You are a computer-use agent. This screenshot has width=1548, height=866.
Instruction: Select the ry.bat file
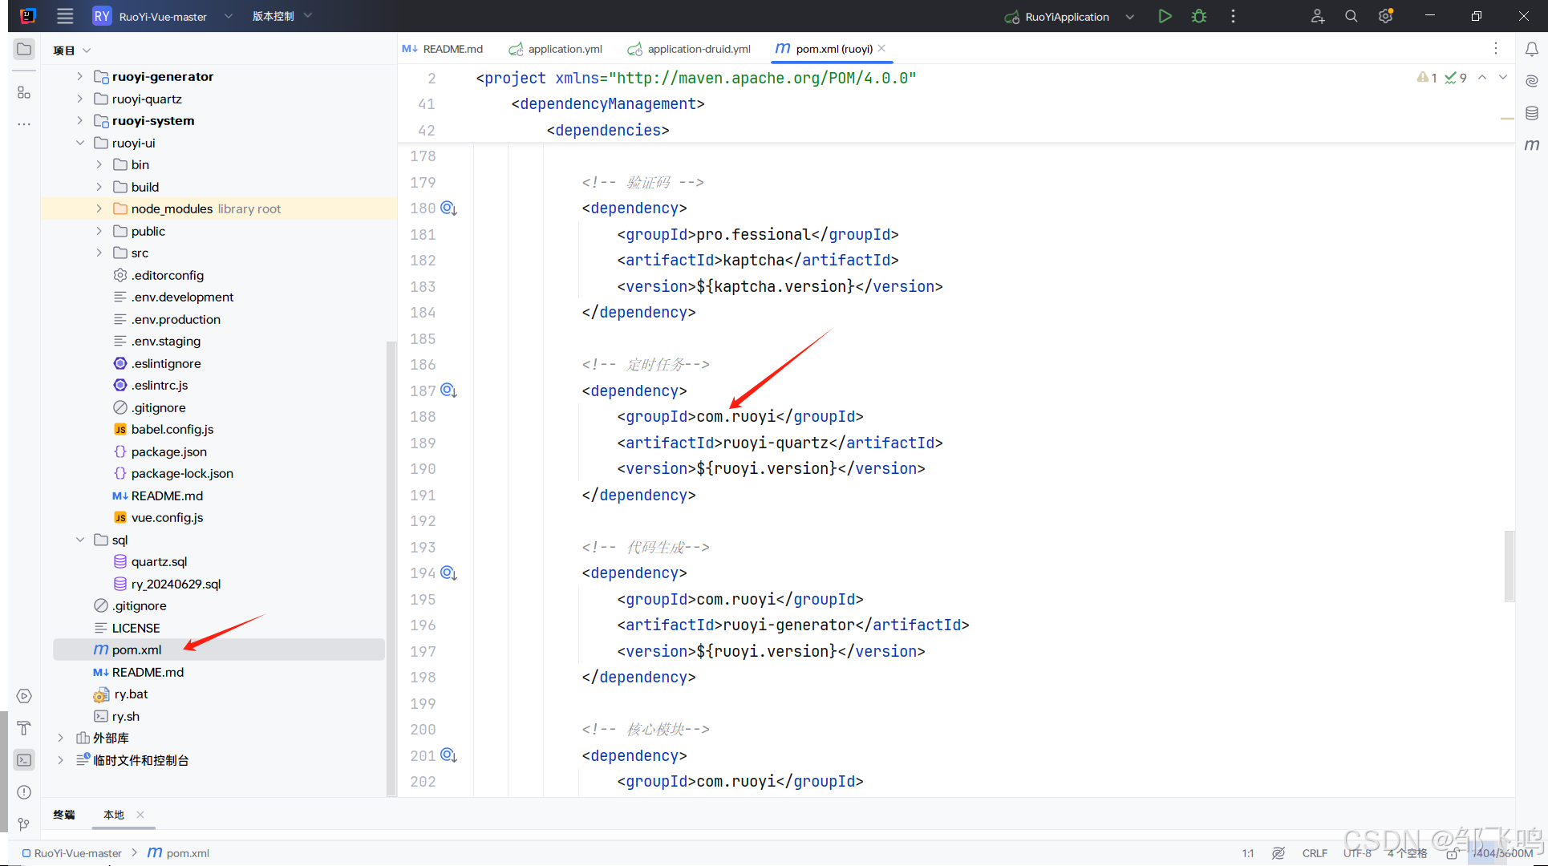point(131,694)
